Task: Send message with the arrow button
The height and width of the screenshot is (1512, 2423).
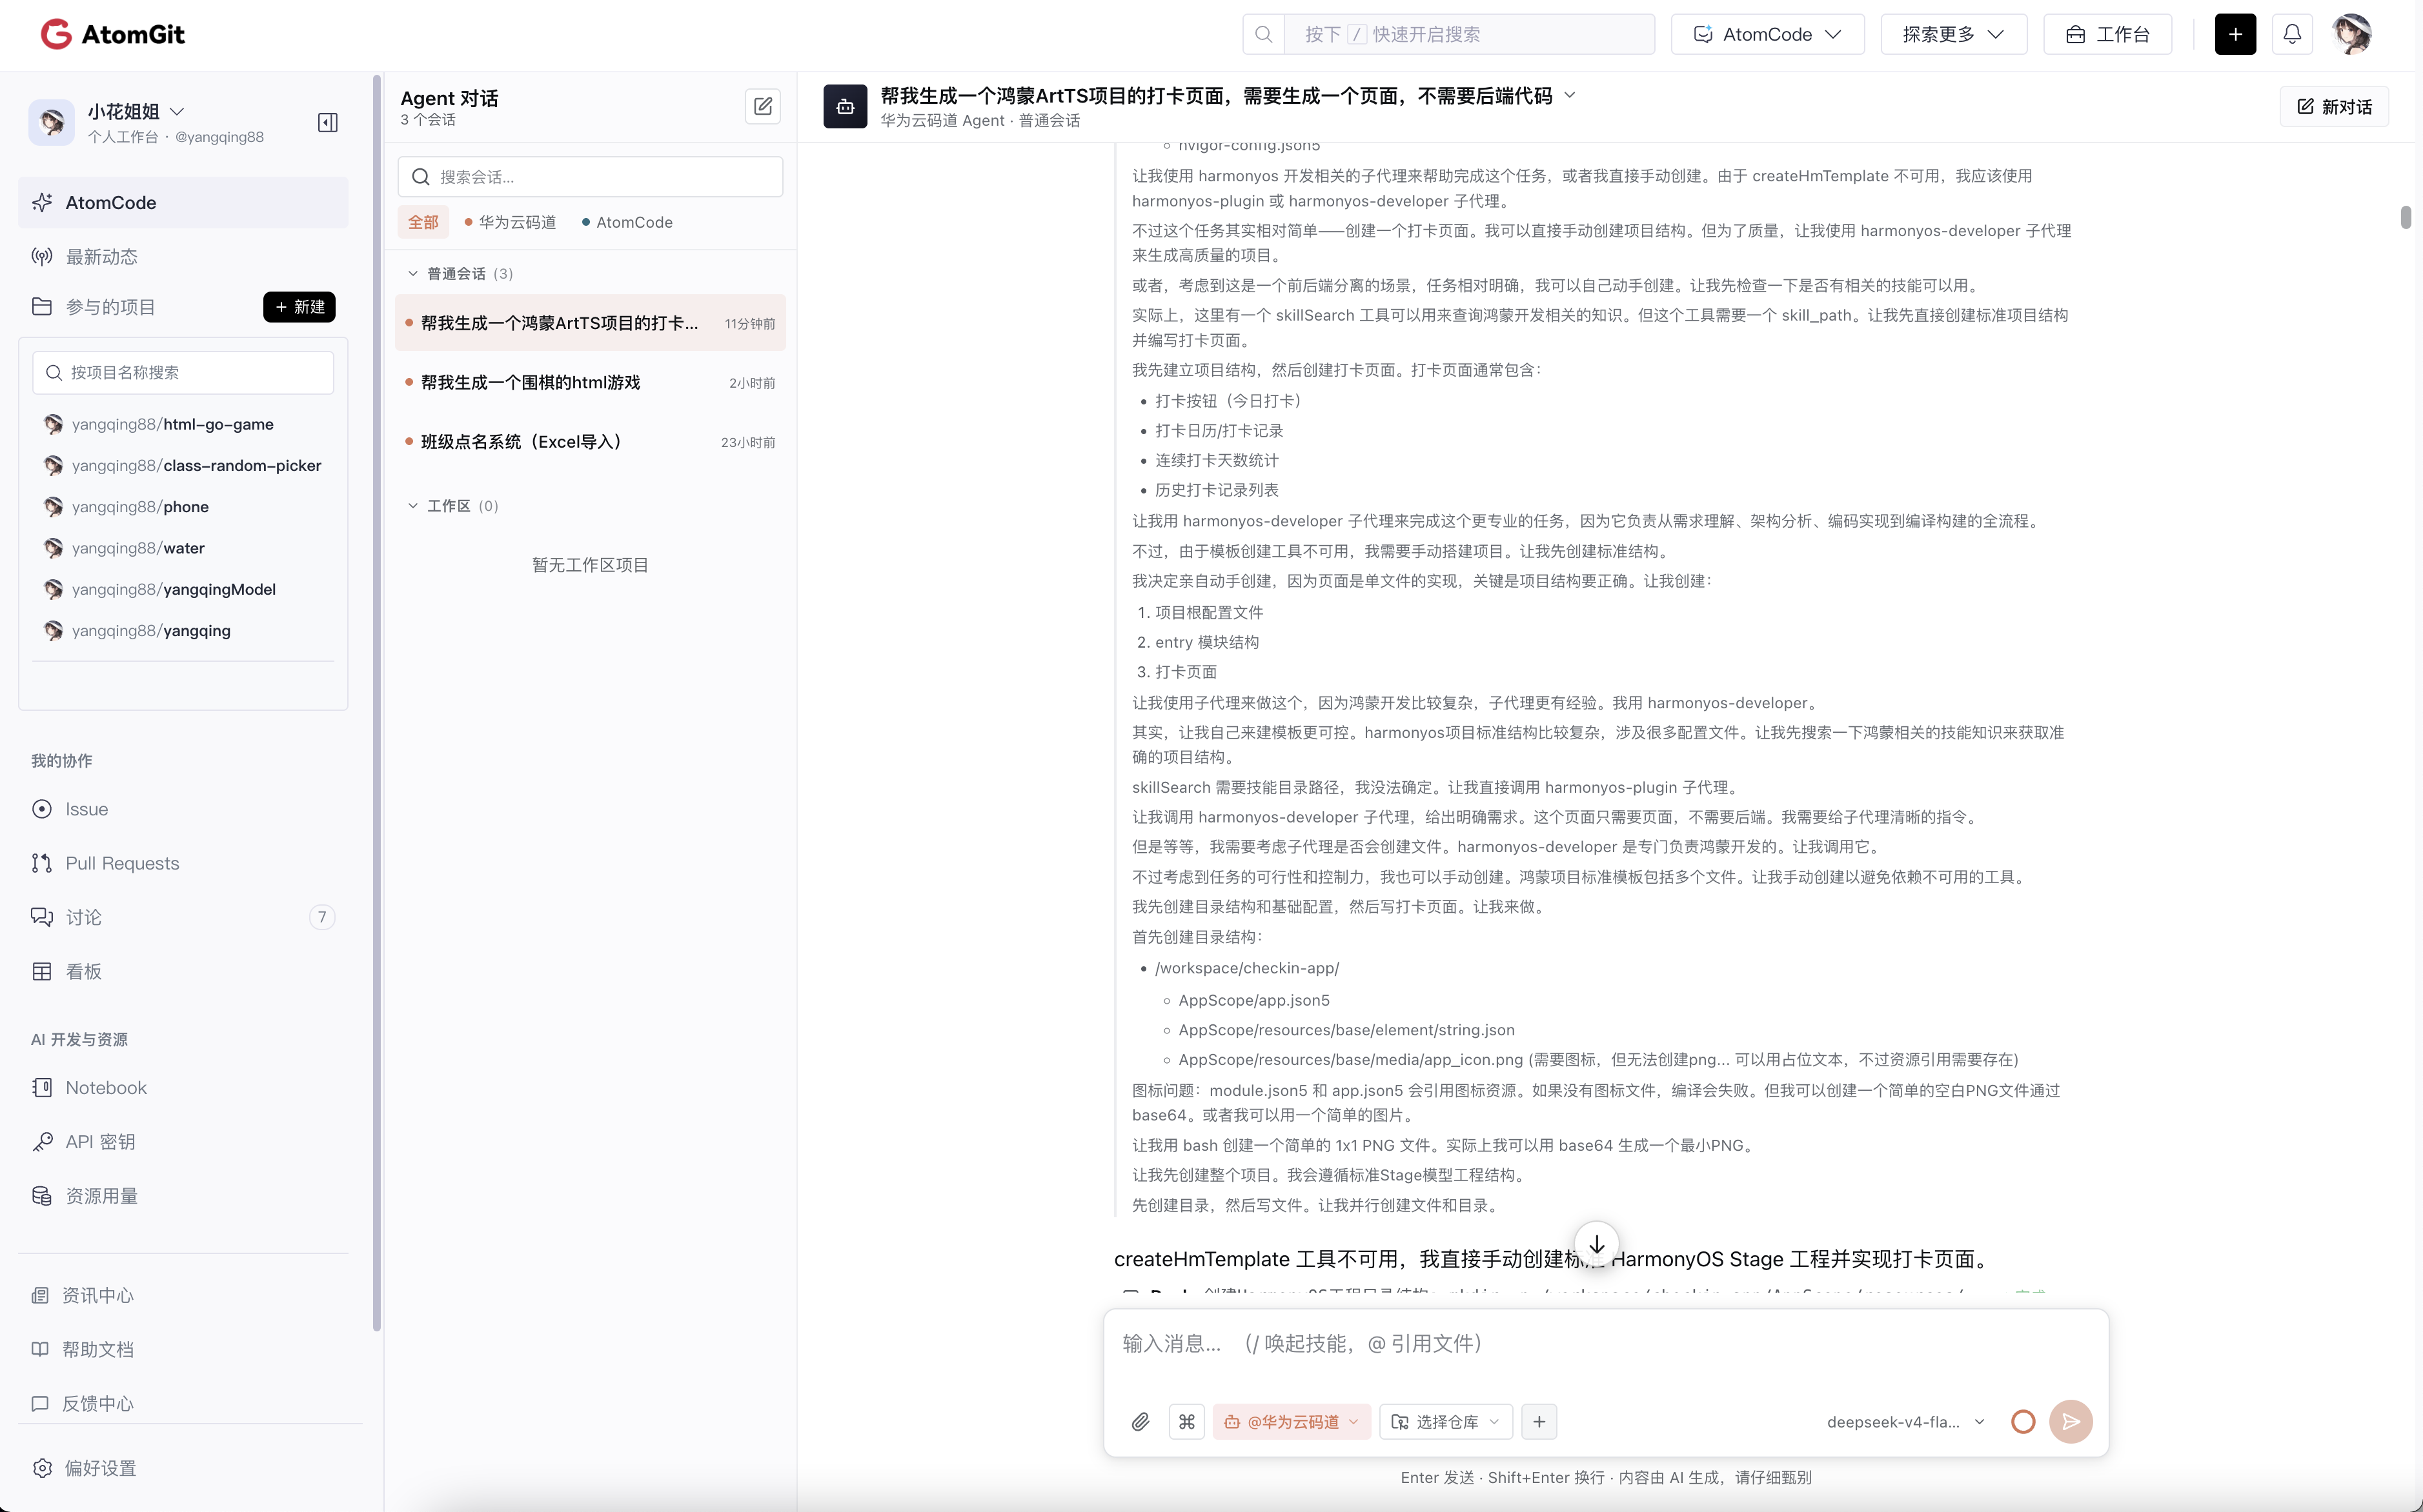Action: pos(2071,1421)
